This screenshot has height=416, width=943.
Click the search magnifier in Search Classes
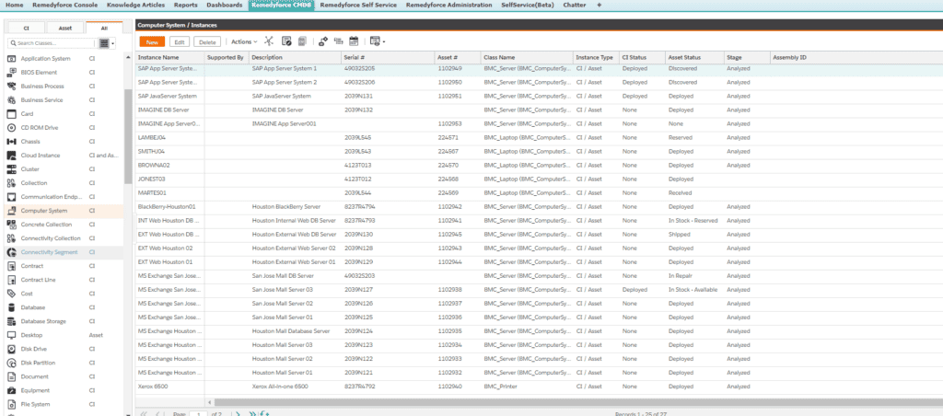coord(12,43)
